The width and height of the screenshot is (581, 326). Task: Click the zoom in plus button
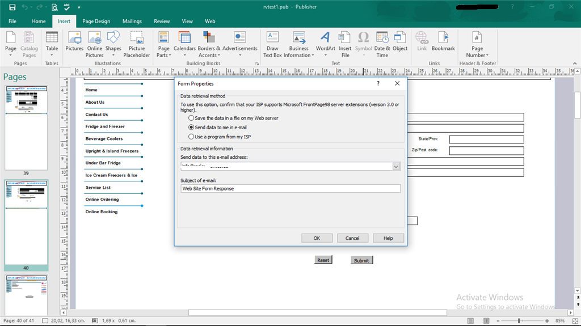click(547, 321)
